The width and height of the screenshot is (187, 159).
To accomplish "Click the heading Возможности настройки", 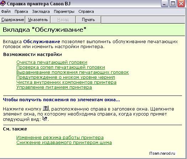I will pos(32,55).
